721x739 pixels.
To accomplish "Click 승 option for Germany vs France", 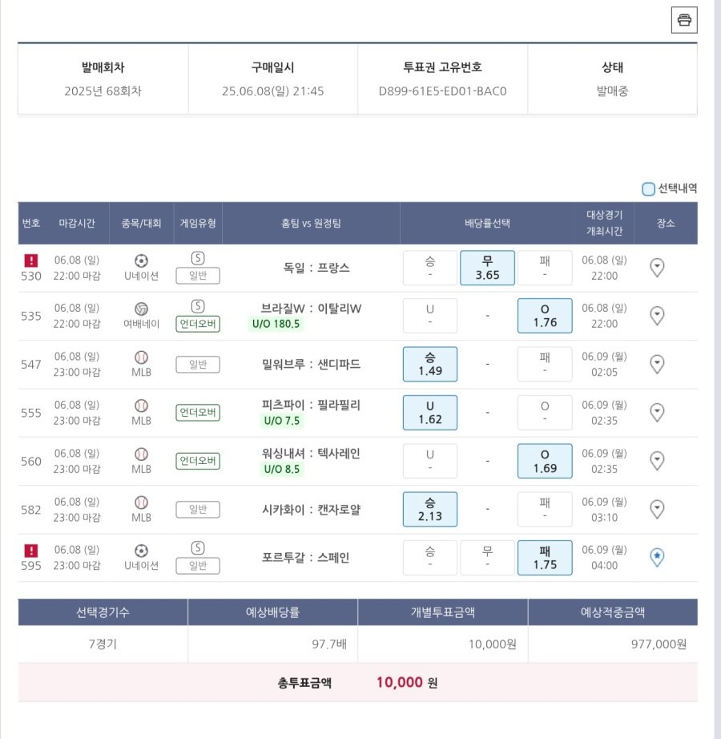I will pyautogui.click(x=430, y=268).
